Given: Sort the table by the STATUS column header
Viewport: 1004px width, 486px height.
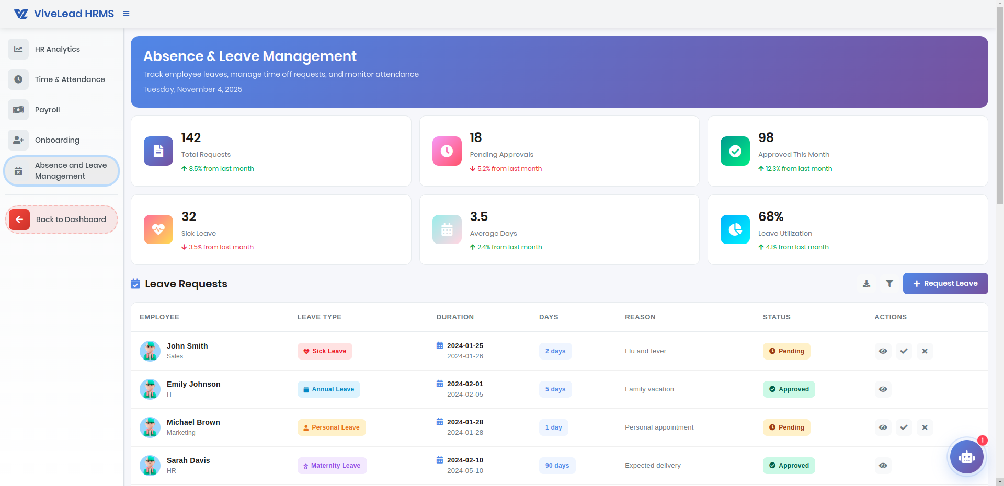Looking at the screenshot, I should coord(776,317).
